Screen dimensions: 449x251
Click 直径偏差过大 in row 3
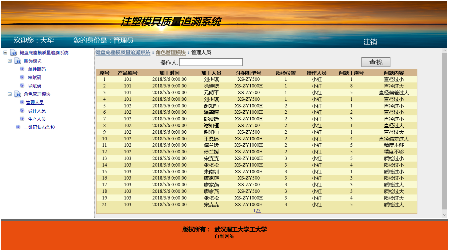coord(394,92)
